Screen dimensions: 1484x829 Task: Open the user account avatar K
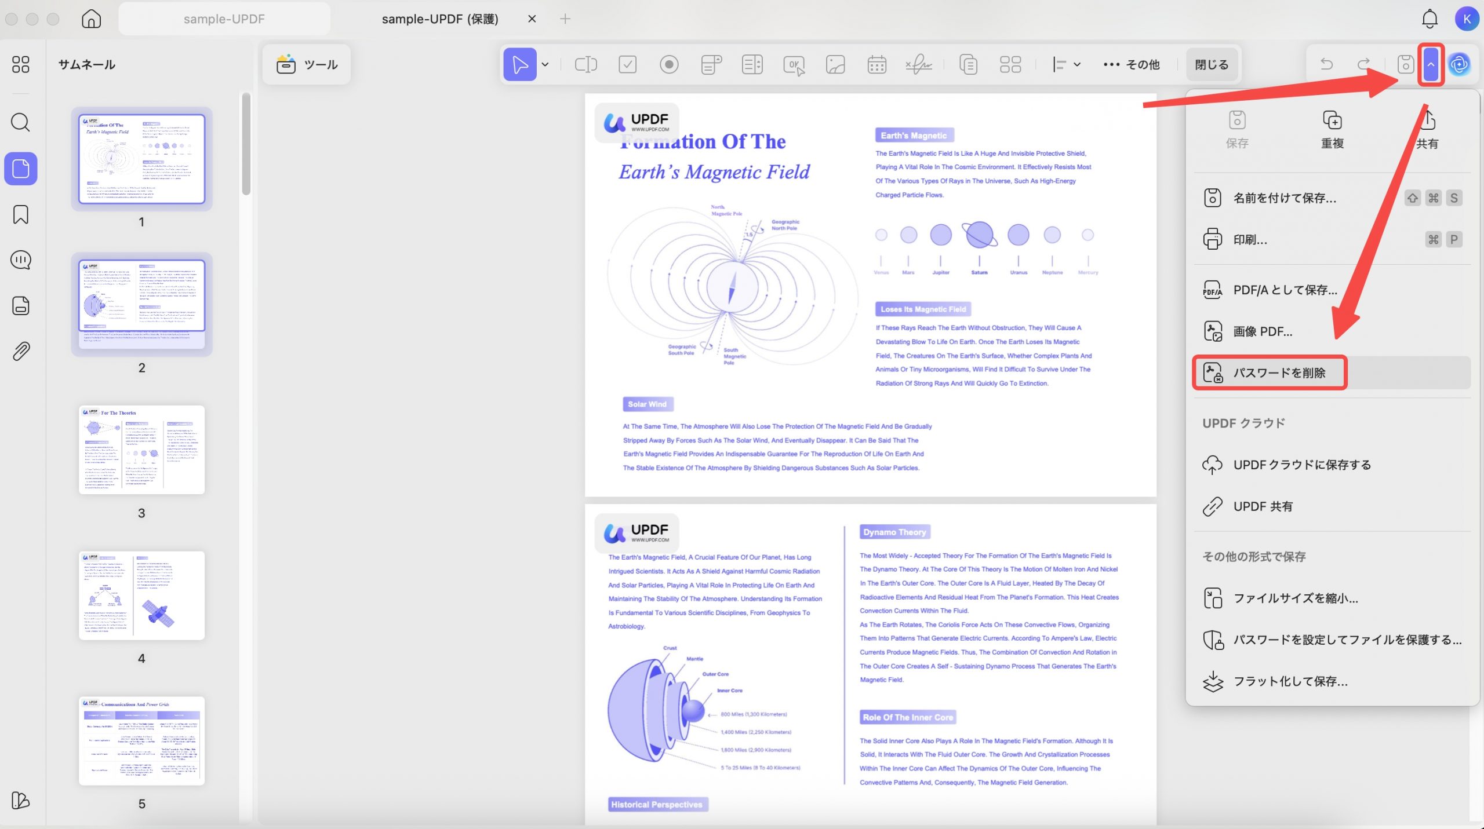click(x=1467, y=19)
